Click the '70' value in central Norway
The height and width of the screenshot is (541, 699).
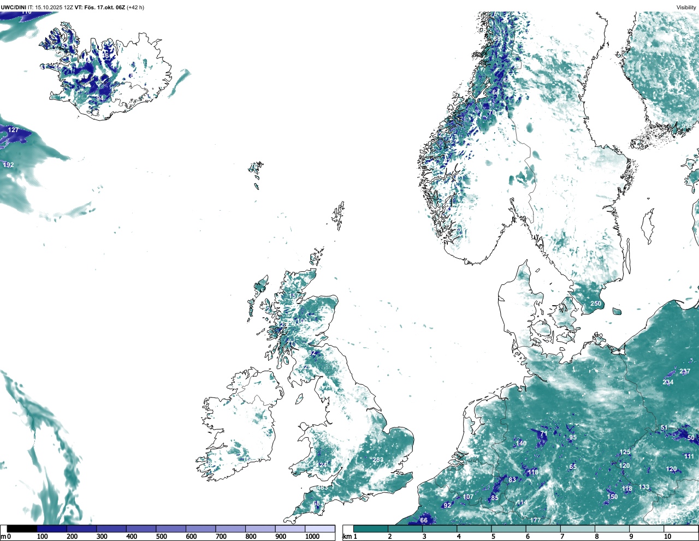tap(491, 113)
